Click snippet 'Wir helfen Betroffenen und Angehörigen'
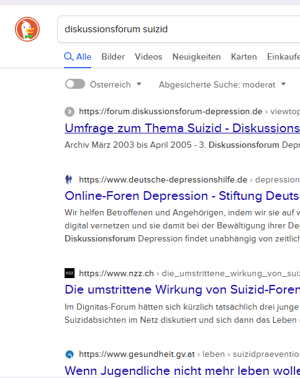Screen dimensions: 300x378 [145, 213]
